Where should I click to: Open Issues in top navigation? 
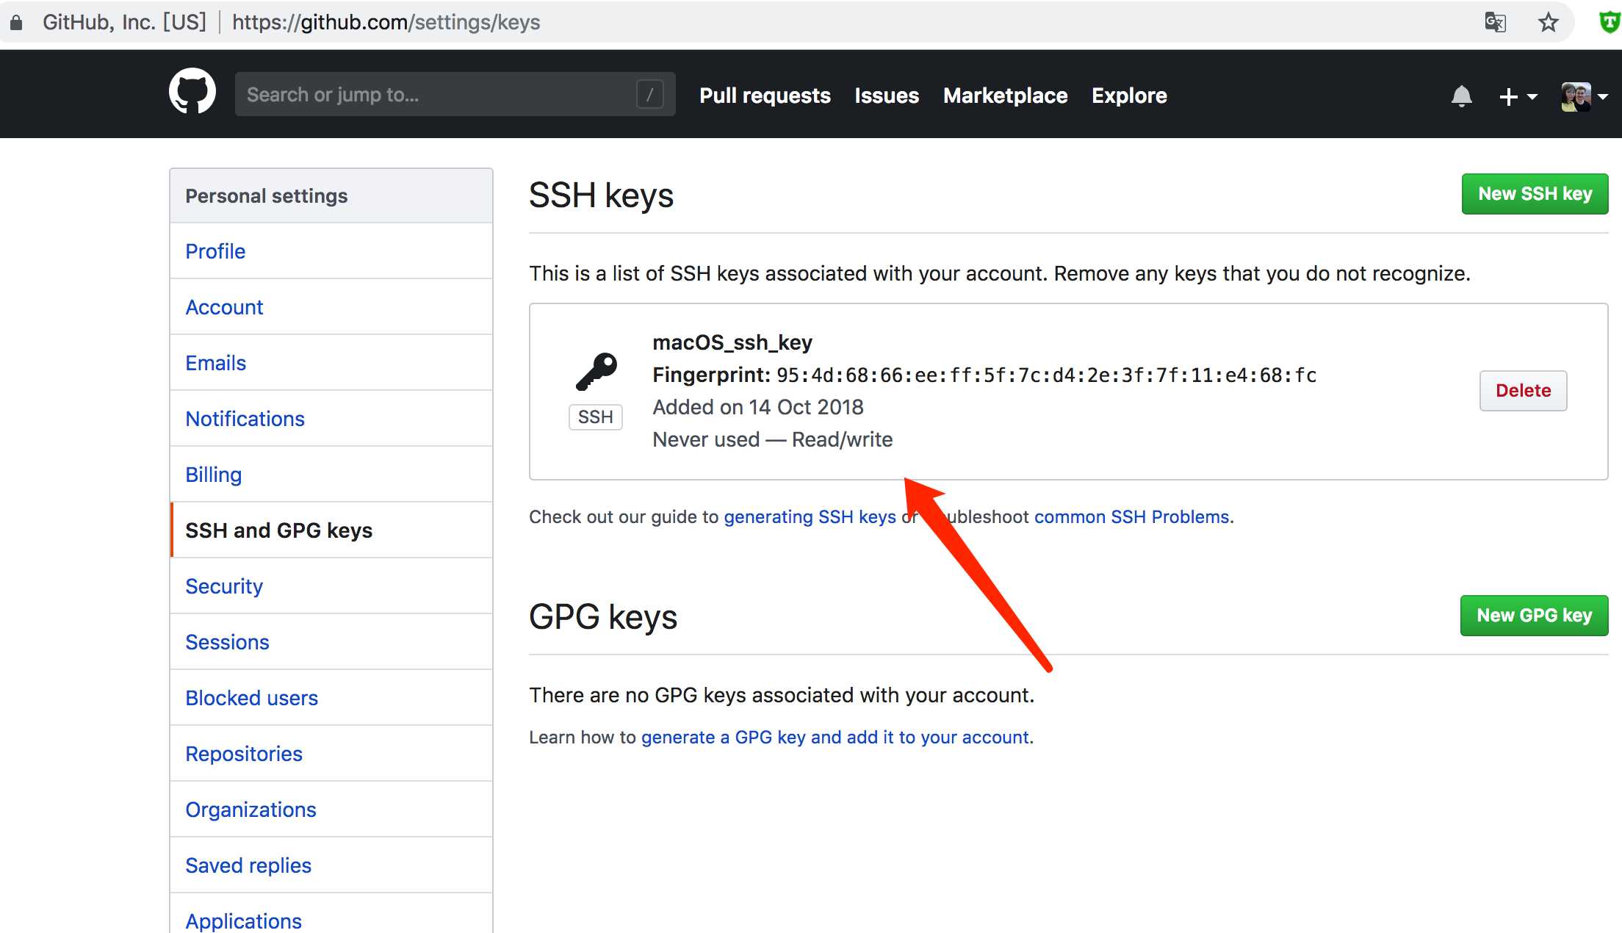tap(887, 96)
